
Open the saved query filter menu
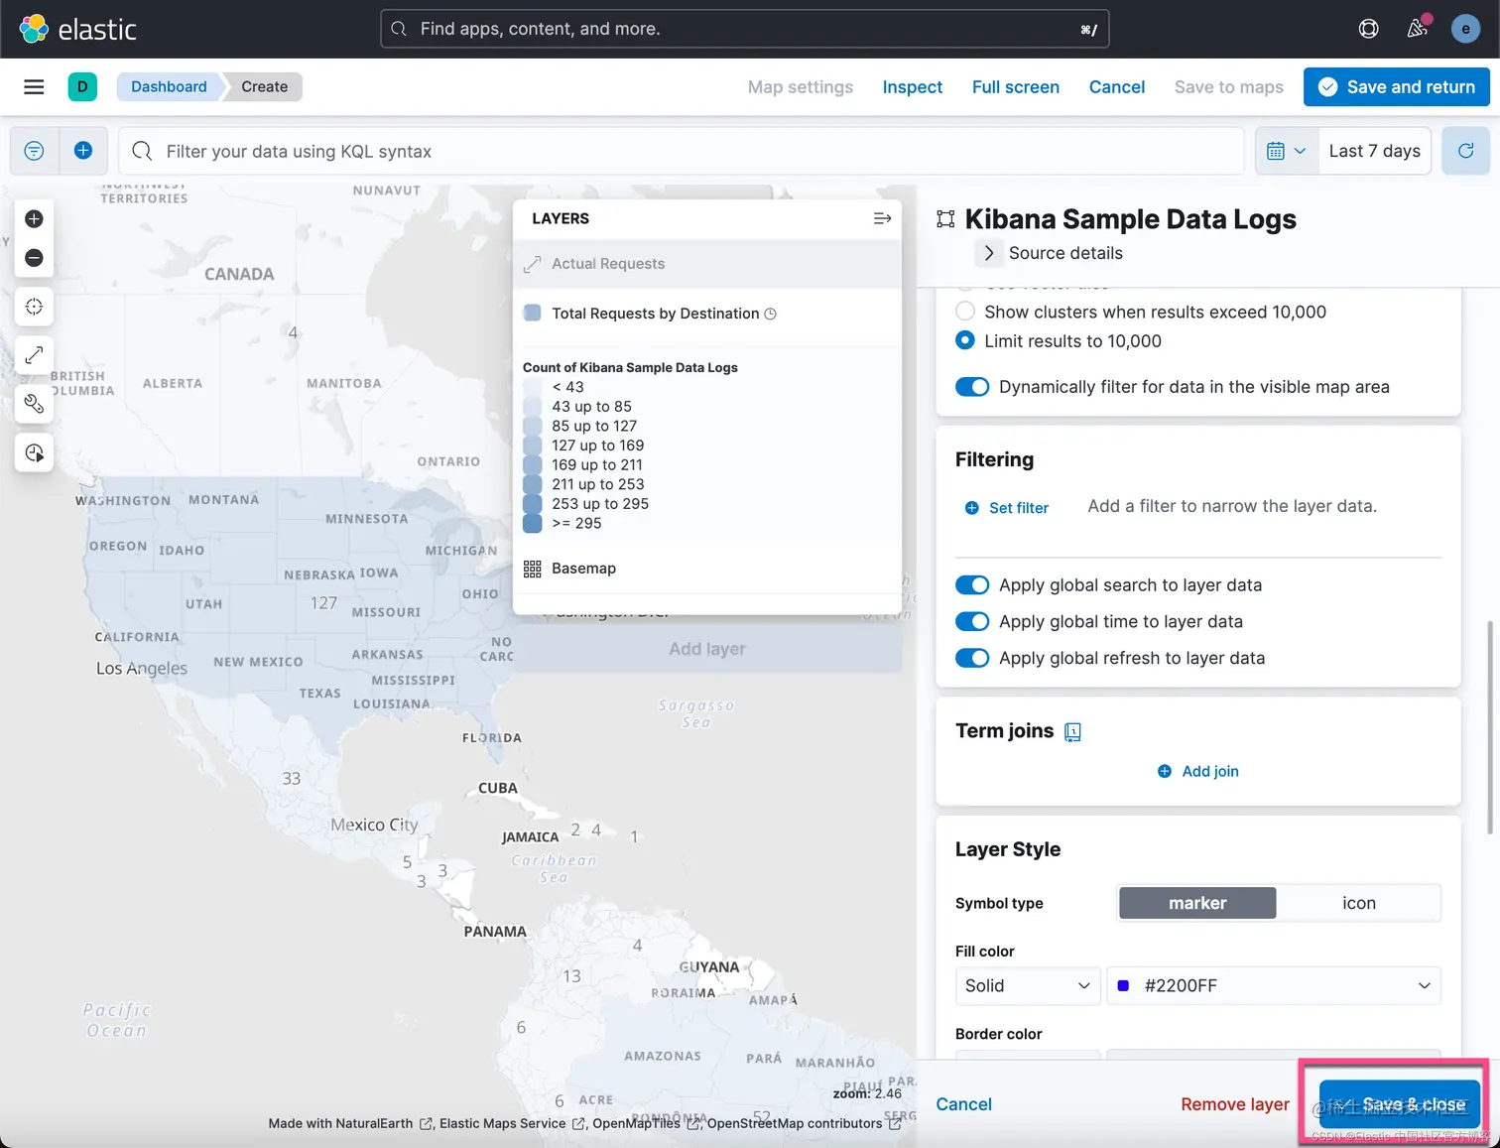pyautogui.click(x=34, y=151)
